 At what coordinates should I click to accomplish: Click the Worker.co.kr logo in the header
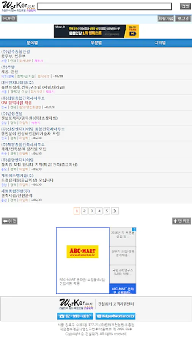[19, 6]
